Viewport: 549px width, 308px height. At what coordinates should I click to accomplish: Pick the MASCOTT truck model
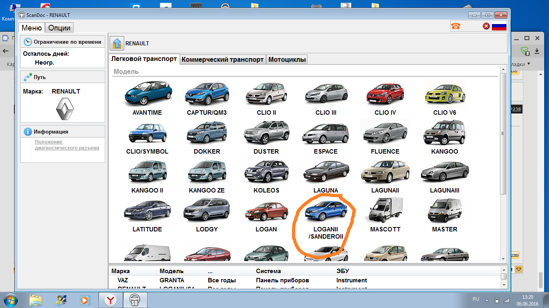click(385, 215)
